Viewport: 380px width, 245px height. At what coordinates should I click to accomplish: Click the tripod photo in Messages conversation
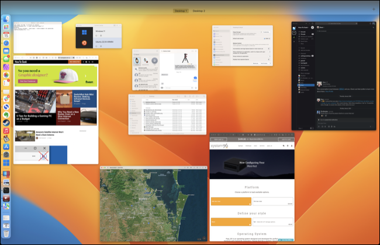pyautogui.click(x=185, y=58)
